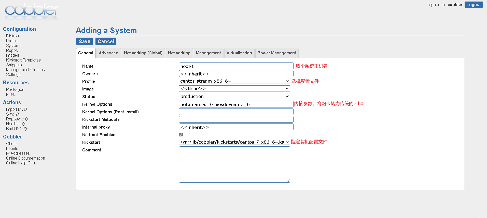The height and width of the screenshot is (218, 487).
Task: Click the Build ISO action
Action: 14,129
